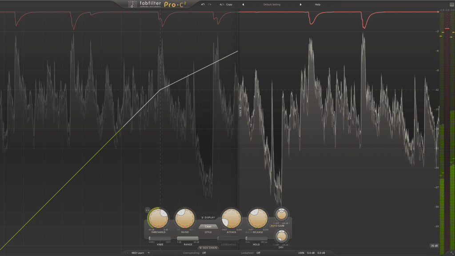This screenshot has height=256, width=455.
Task: Open the Clean style selector
Action: (208, 226)
